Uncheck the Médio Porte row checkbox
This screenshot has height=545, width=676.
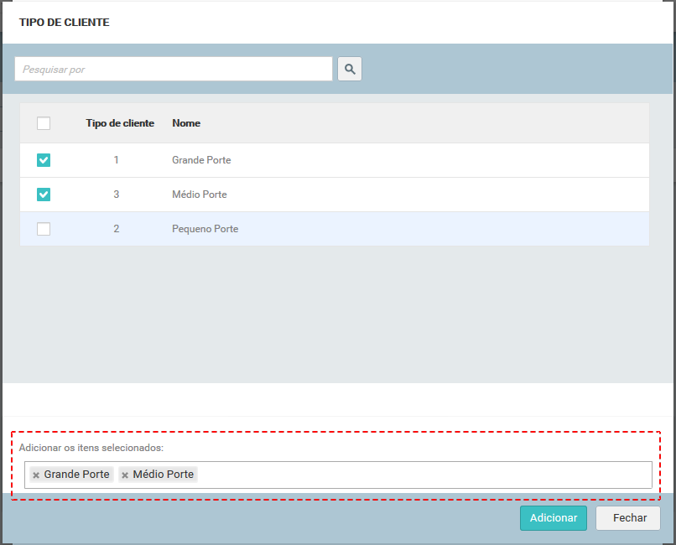coord(44,195)
